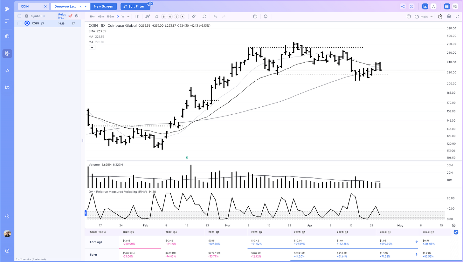463x262 pixels.
Task: Expand the timeframe dropdown chevron
Action: 128,17
